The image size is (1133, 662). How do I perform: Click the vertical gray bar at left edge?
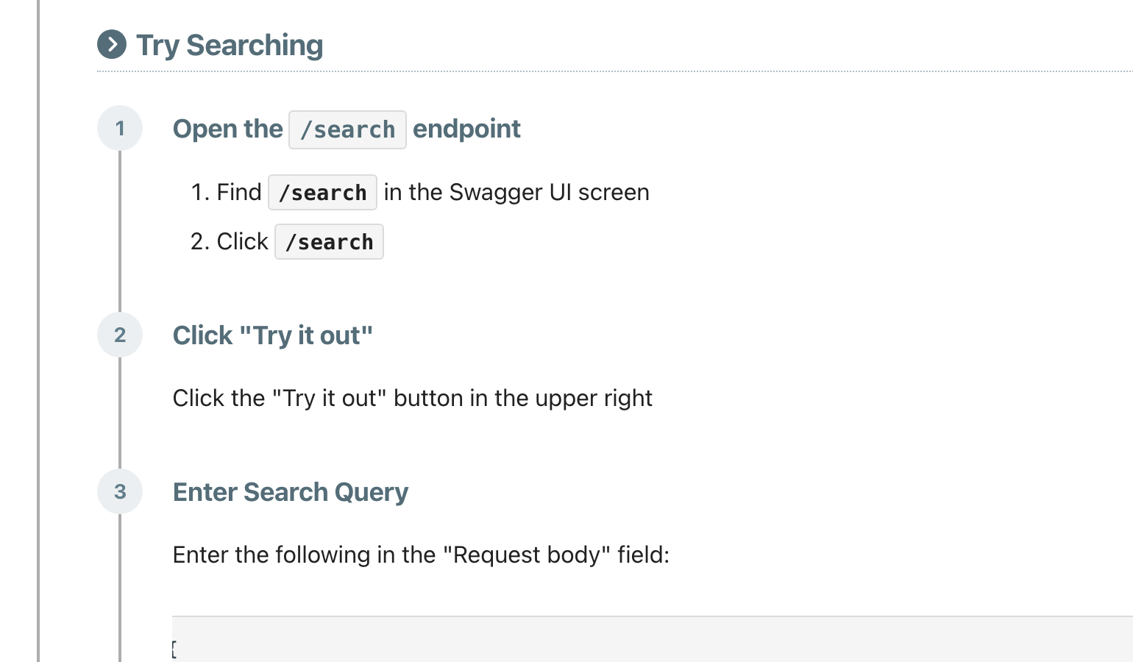[38, 331]
